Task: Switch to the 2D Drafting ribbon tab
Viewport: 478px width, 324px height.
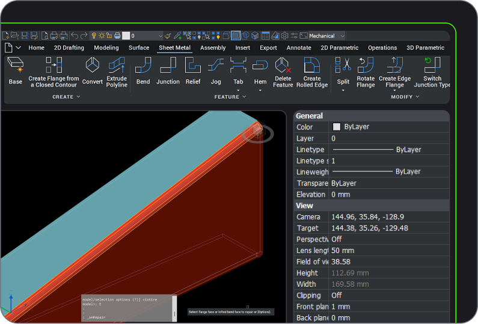Action: 69,48
